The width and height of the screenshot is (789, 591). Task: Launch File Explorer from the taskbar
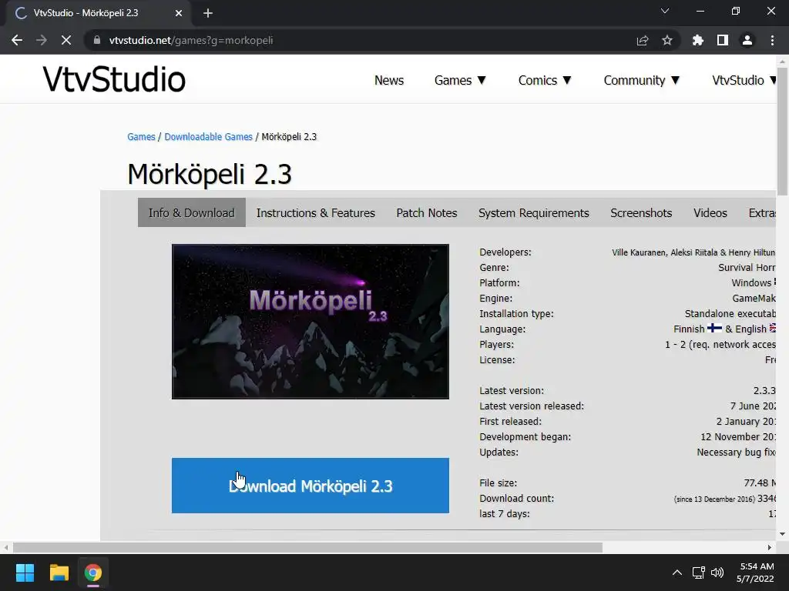(59, 573)
